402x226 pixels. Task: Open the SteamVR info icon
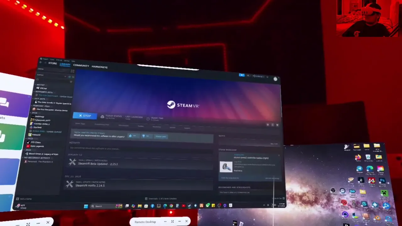(272, 125)
